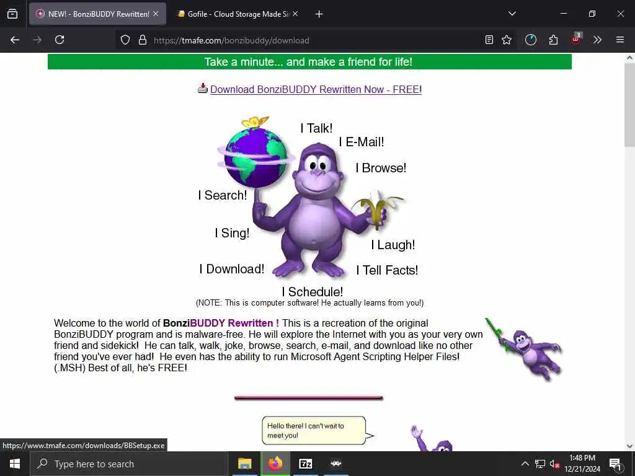This screenshot has width=635, height=476.
Task: Open the clock showing 1:48 PM
Action: tap(582, 464)
